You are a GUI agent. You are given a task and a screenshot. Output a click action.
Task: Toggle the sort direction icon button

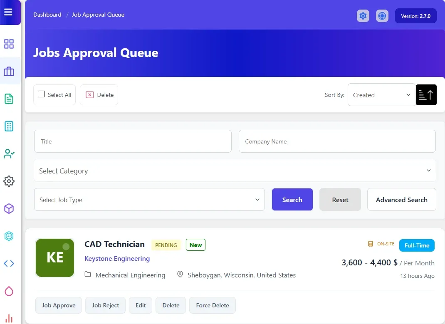[426, 95]
